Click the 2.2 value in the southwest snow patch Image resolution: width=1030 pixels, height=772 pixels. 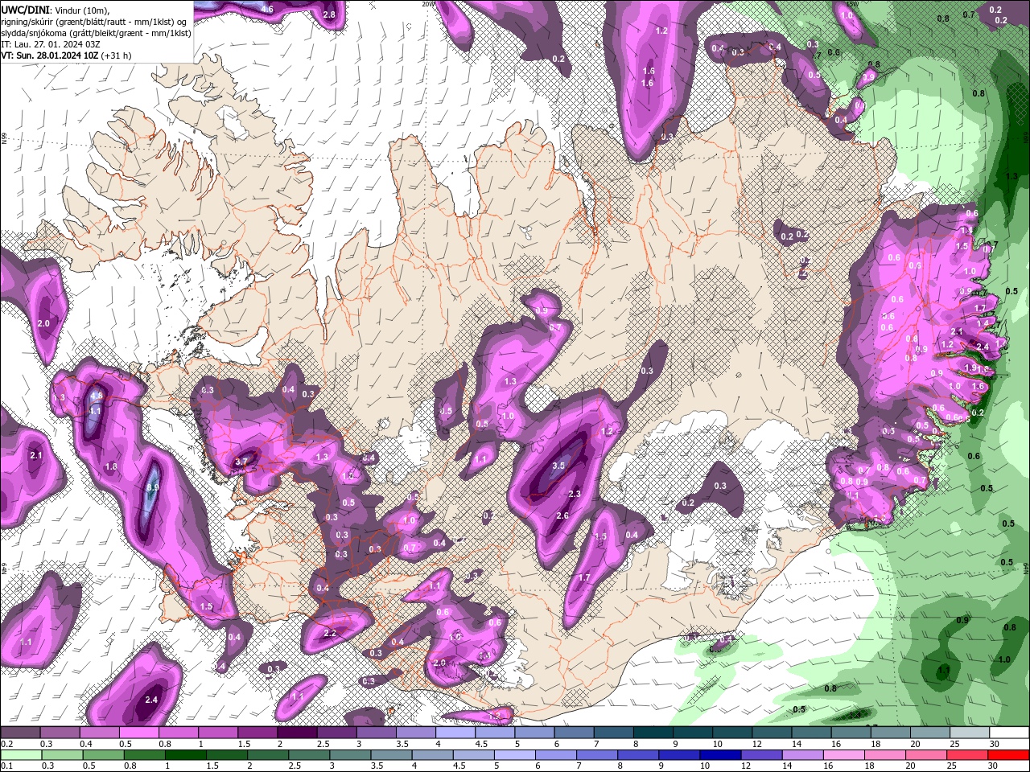[x=329, y=634]
